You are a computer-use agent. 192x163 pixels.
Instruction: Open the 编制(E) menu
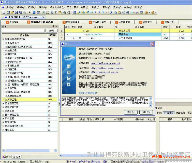[x=21, y=7]
